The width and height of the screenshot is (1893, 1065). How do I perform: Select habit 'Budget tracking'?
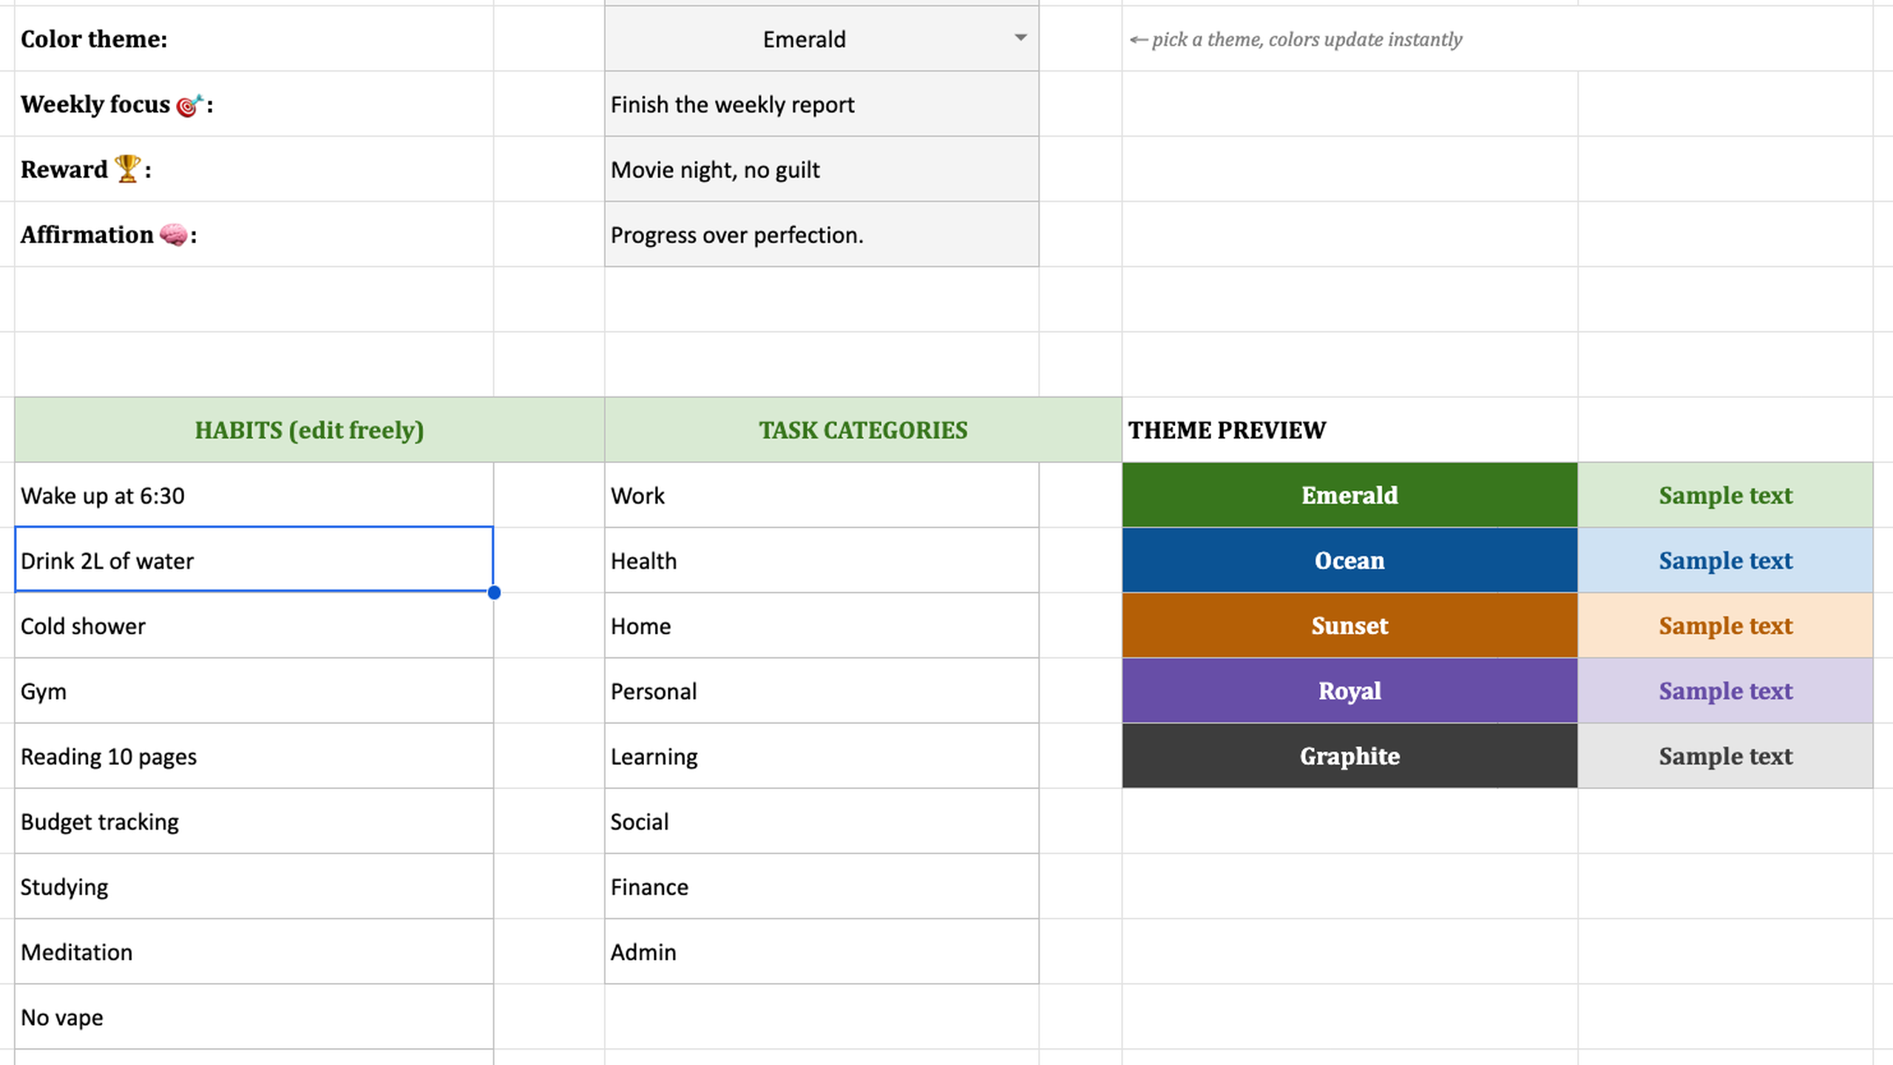point(254,821)
